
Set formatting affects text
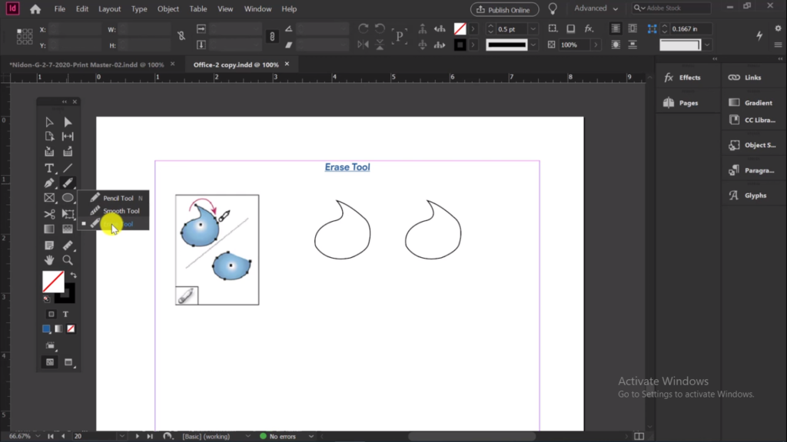click(x=66, y=314)
